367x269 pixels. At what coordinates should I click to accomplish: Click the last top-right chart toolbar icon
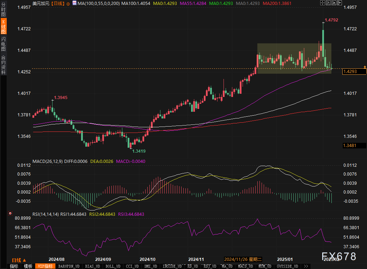coord(339,3)
